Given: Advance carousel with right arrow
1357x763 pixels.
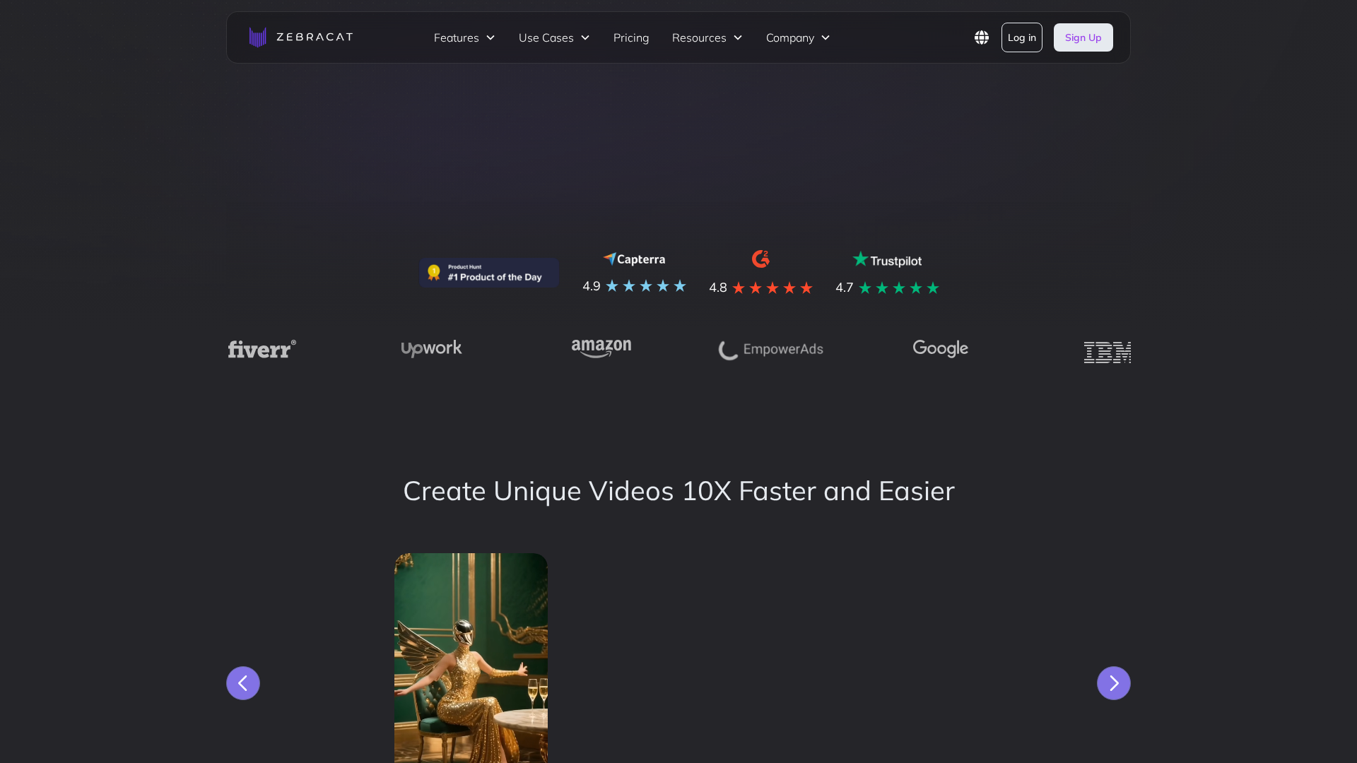Looking at the screenshot, I should click(1113, 683).
